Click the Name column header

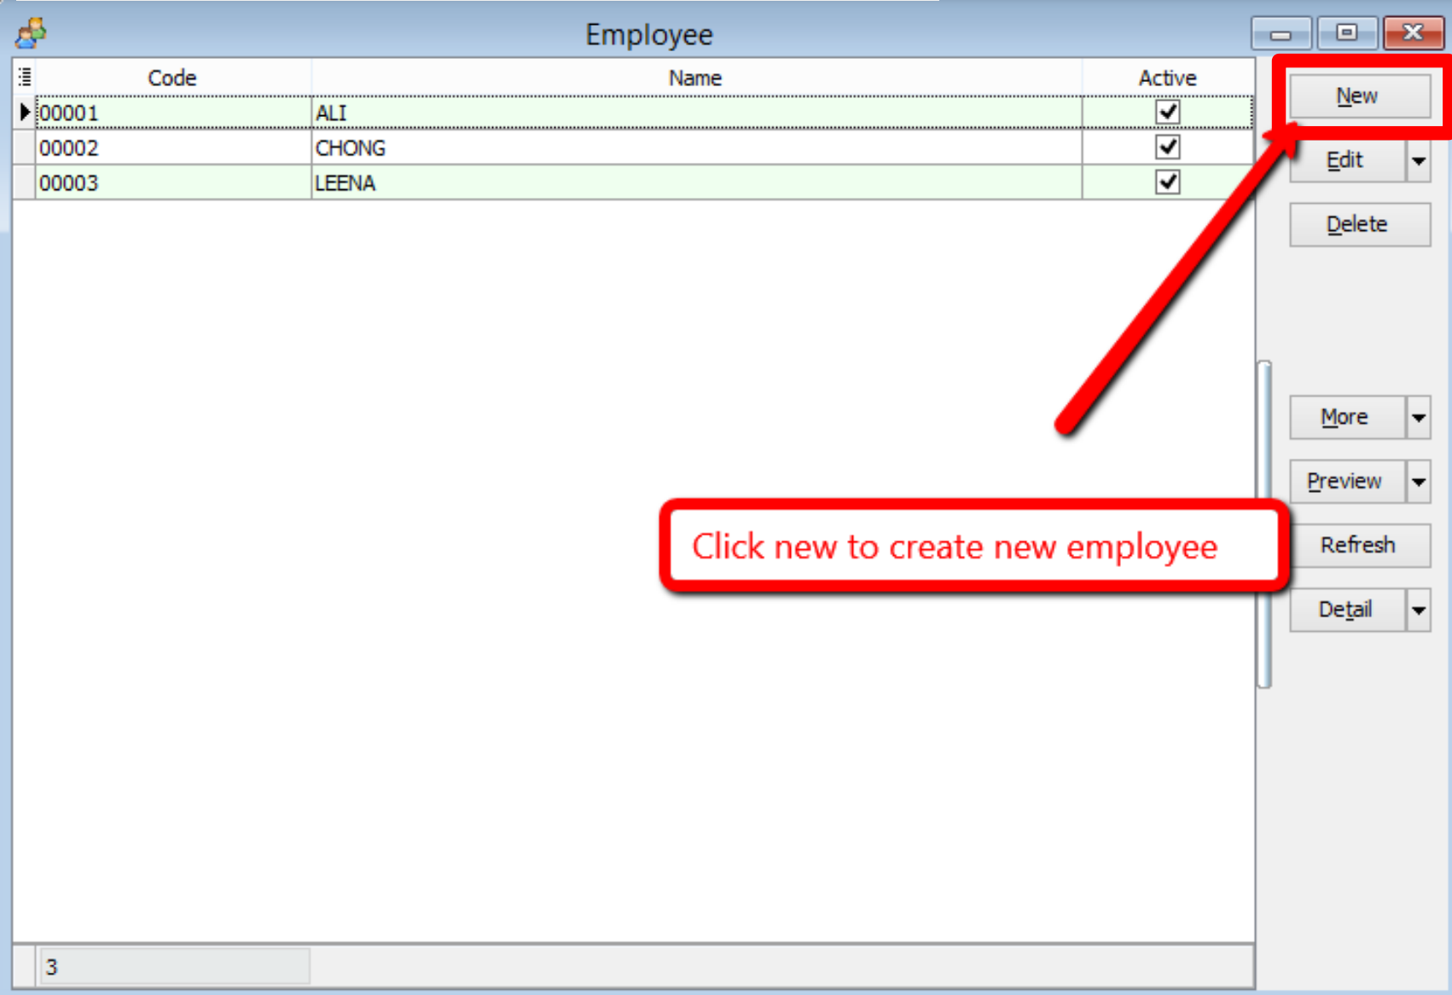pos(695,77)
